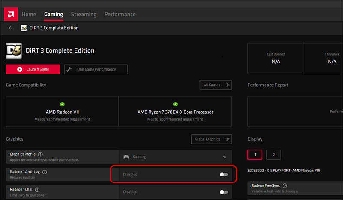This screenshot has height=200, width=343.
Task: Open help for Radeon Anti-Lag
Action: (45, 172)
